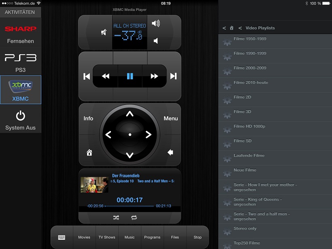
Task: Toggle repeat playback
Action: 134,217
